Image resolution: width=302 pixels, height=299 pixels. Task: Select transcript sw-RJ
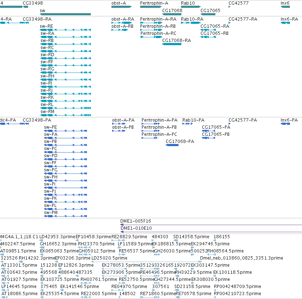tap(66, 94)
